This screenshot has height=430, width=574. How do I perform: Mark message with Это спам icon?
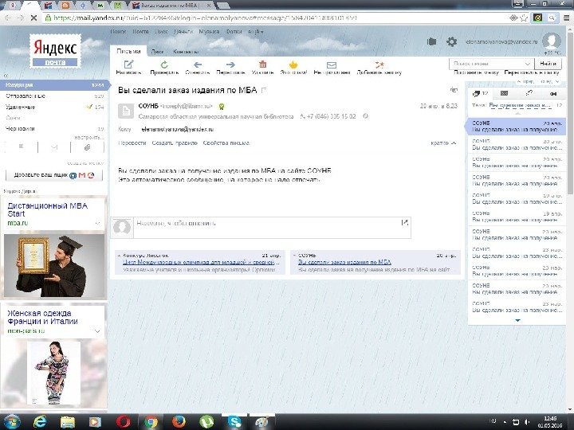pyautogui.click(x=293, y=64)
